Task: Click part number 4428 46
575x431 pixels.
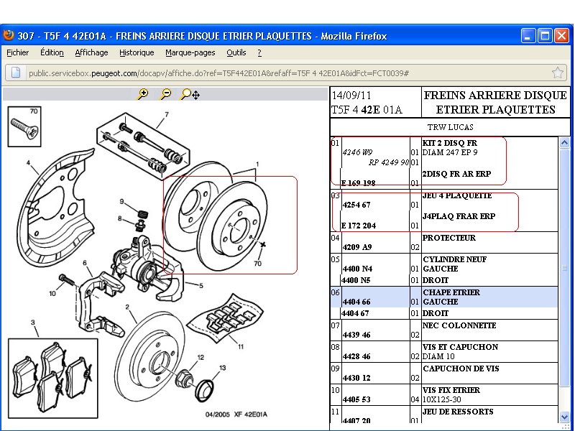Action: pyautogui.click(x=356, y=356)
